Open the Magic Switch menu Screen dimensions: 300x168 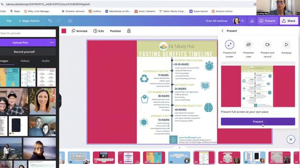tap(29, 21)
